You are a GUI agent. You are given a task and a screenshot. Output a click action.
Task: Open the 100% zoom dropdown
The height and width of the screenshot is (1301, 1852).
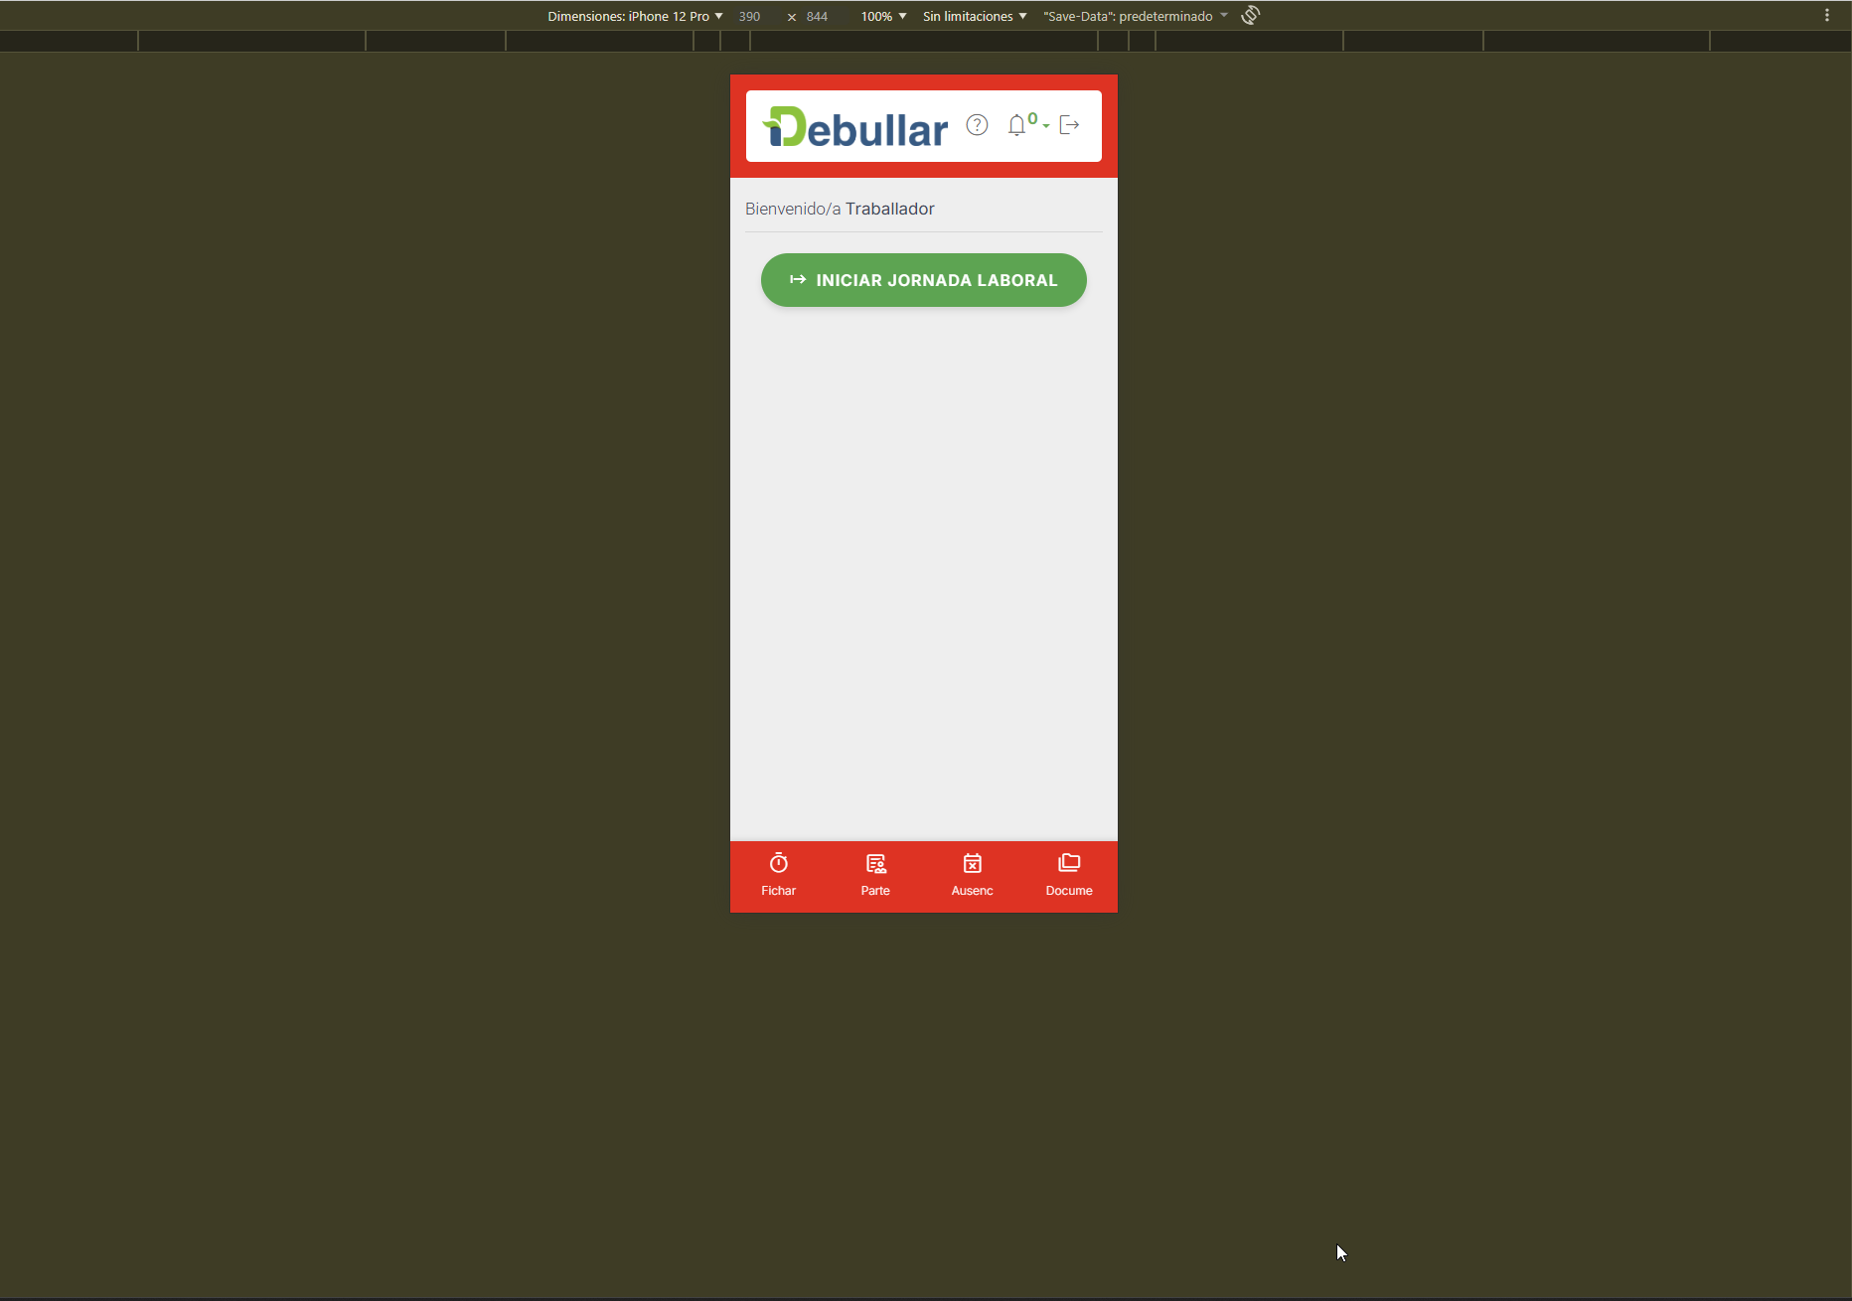(x=883, y=16)
